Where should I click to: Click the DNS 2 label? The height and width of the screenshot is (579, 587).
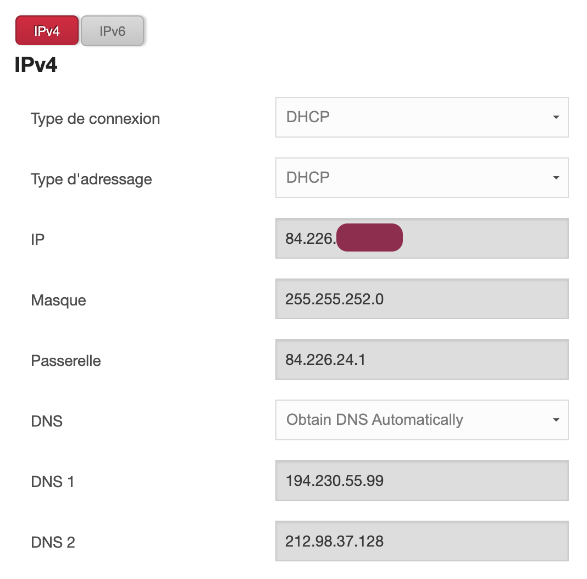pyautogui.click(x=53, y=543)
